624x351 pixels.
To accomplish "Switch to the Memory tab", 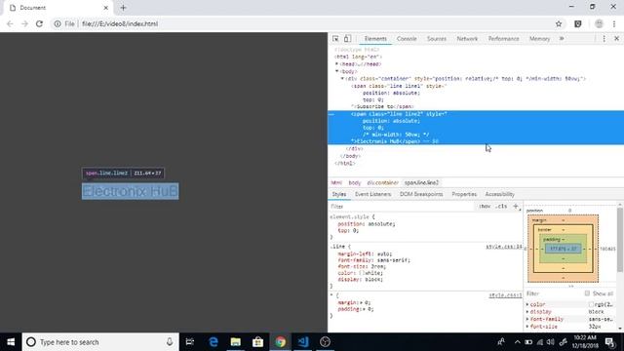I will pyautogui.click(x=539, y=39).
